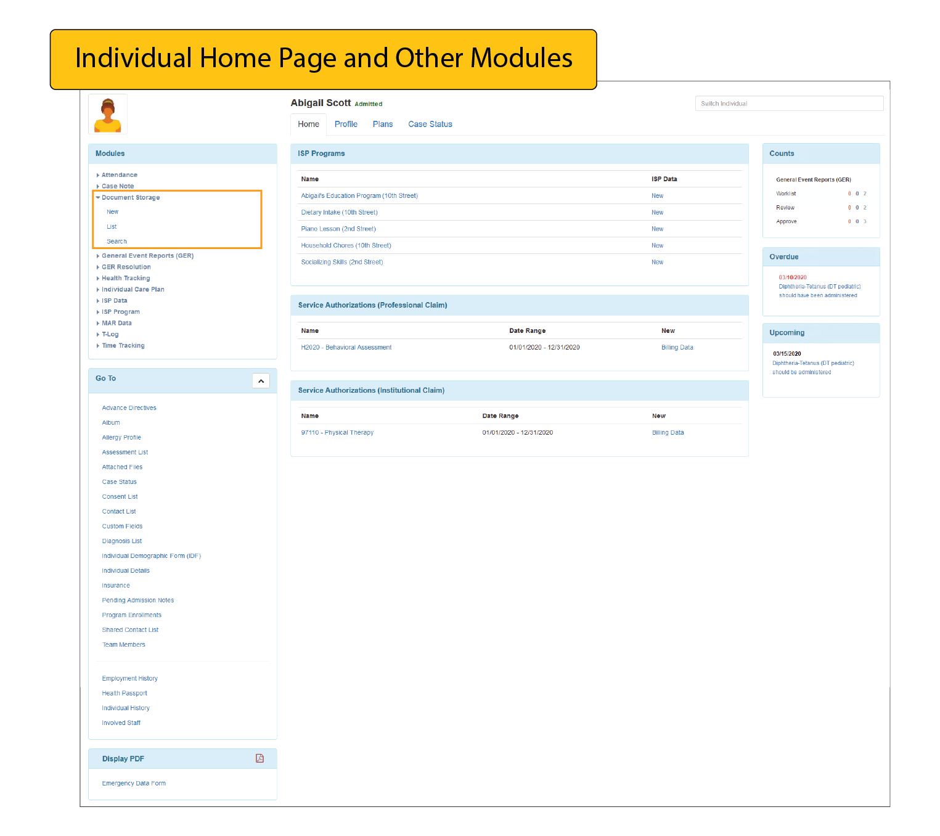Open H2020 - Behavioral Assessment authorization
The width and height of the screenshot is (940, 836).
coord(346,348)
